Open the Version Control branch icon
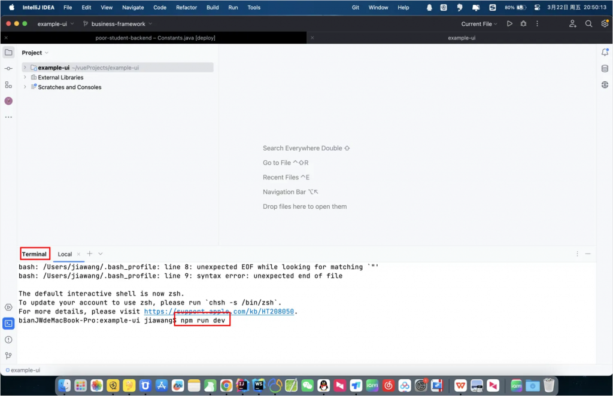This screenshot has width=613, height=396. click(8, 355)
